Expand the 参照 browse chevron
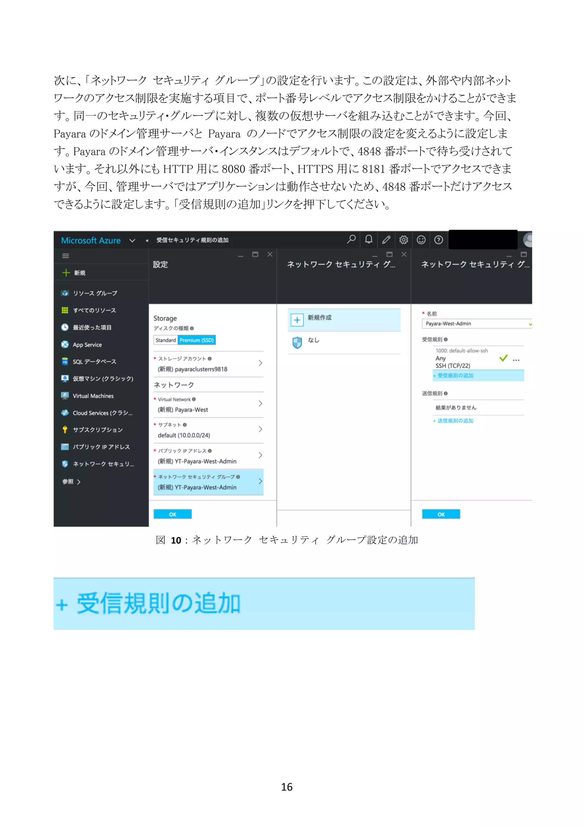This screenshot has width=584, height=827. [x=79, y=482]
